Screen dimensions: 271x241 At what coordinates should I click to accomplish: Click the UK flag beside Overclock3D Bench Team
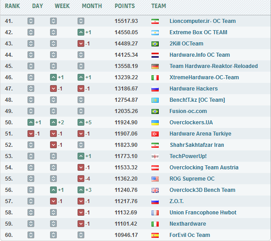155,190
